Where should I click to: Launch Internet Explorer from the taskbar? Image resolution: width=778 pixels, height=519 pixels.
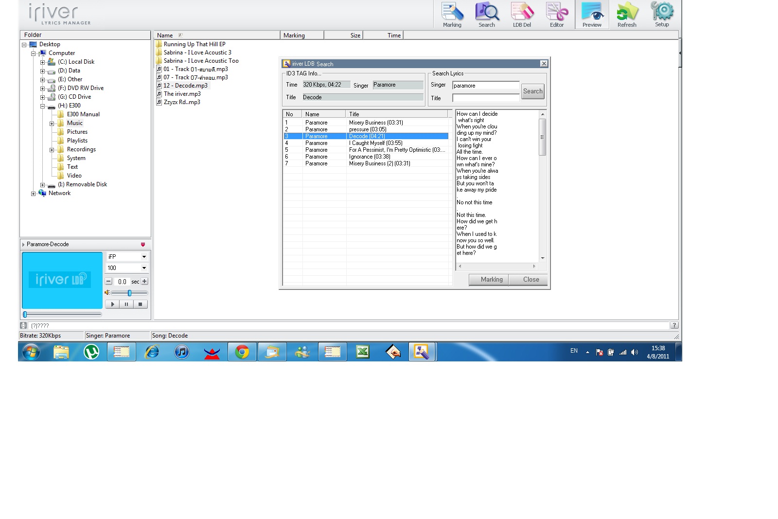pyautogui.click(x=152, y=352)
